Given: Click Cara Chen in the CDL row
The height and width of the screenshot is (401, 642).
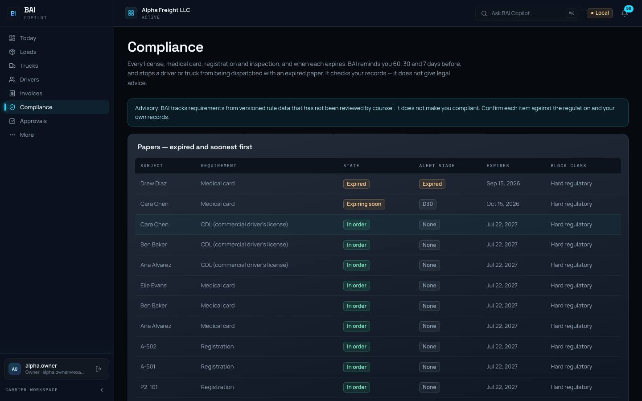Looking at the screenshot, I should 154,225.
